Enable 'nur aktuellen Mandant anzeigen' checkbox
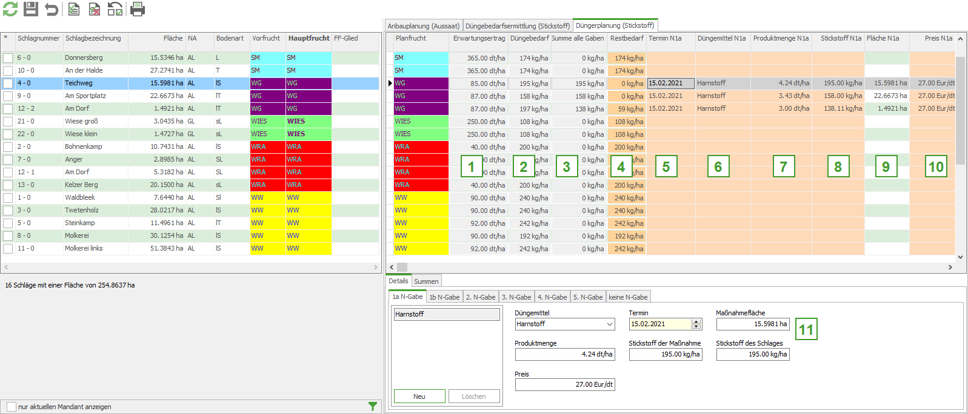The image size is (968, 414). [x=12, y=407]
